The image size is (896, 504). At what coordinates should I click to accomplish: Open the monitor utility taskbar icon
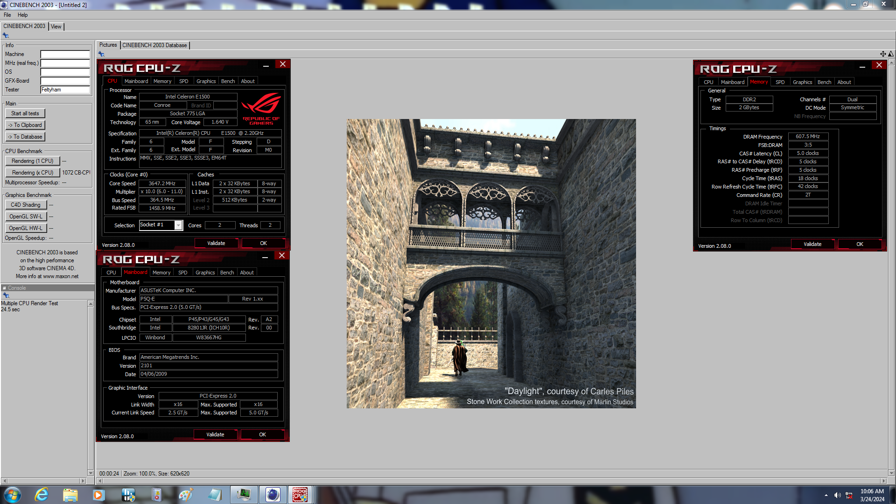pos(244,495)
